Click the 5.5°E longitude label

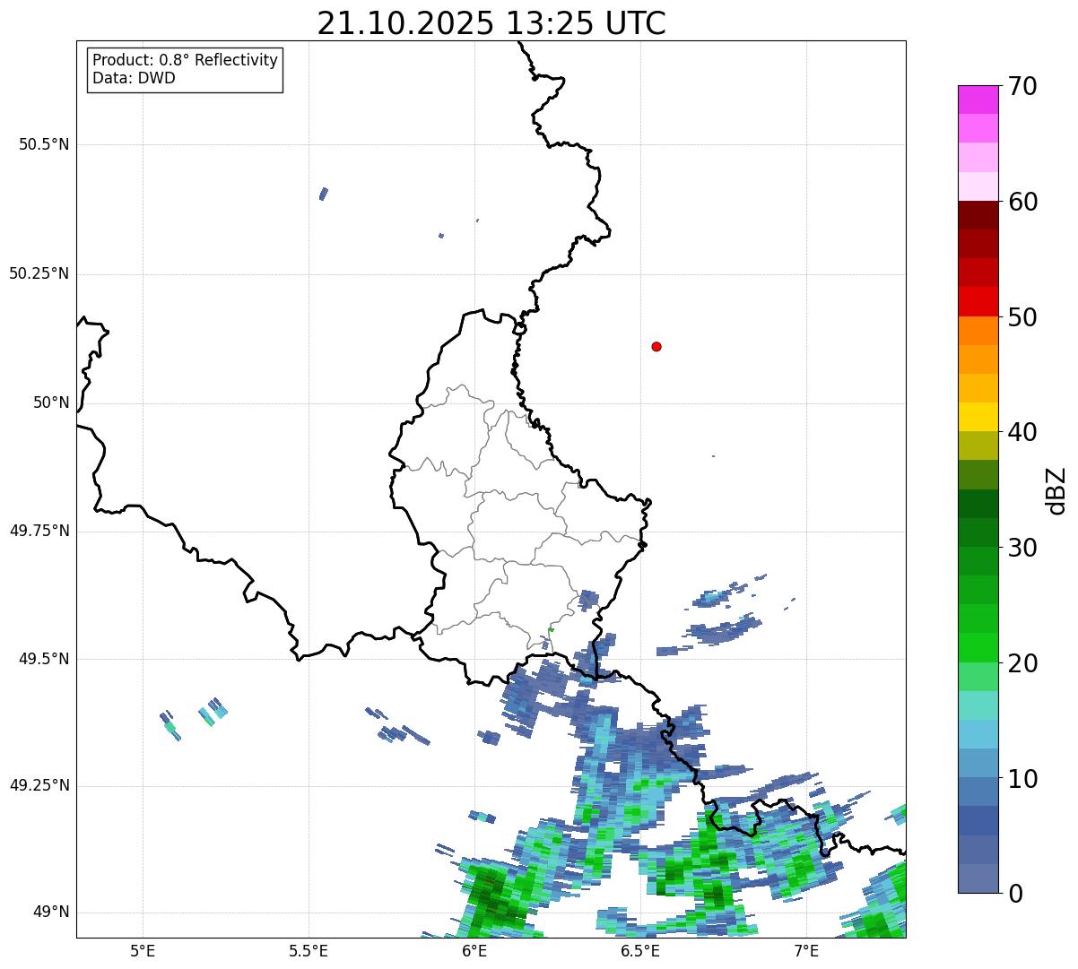pyautogui.click(x=309, y=950)
